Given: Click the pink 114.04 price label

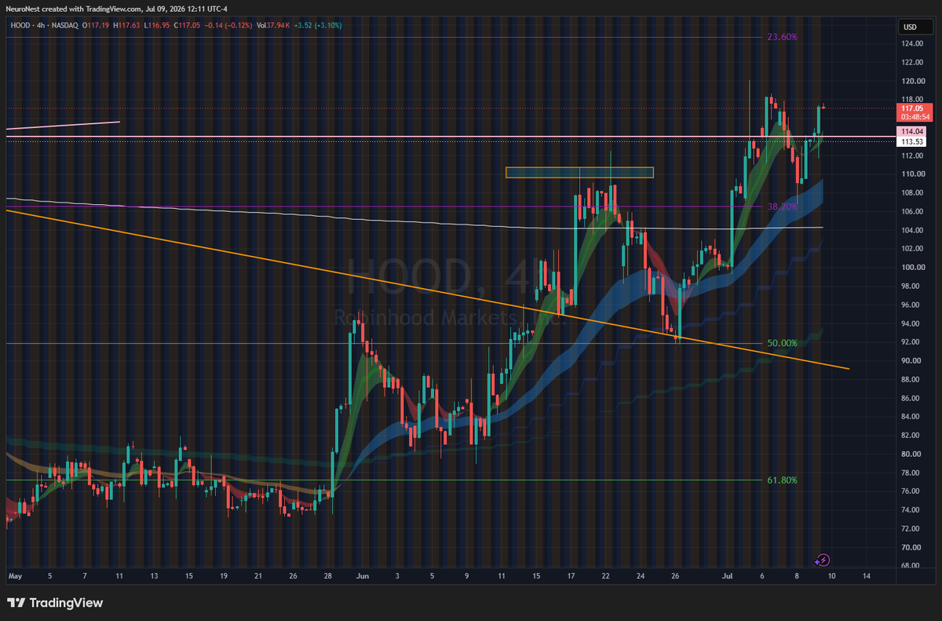Looking at the screenshot, I should pyautogui.click(x=911, y=131).
